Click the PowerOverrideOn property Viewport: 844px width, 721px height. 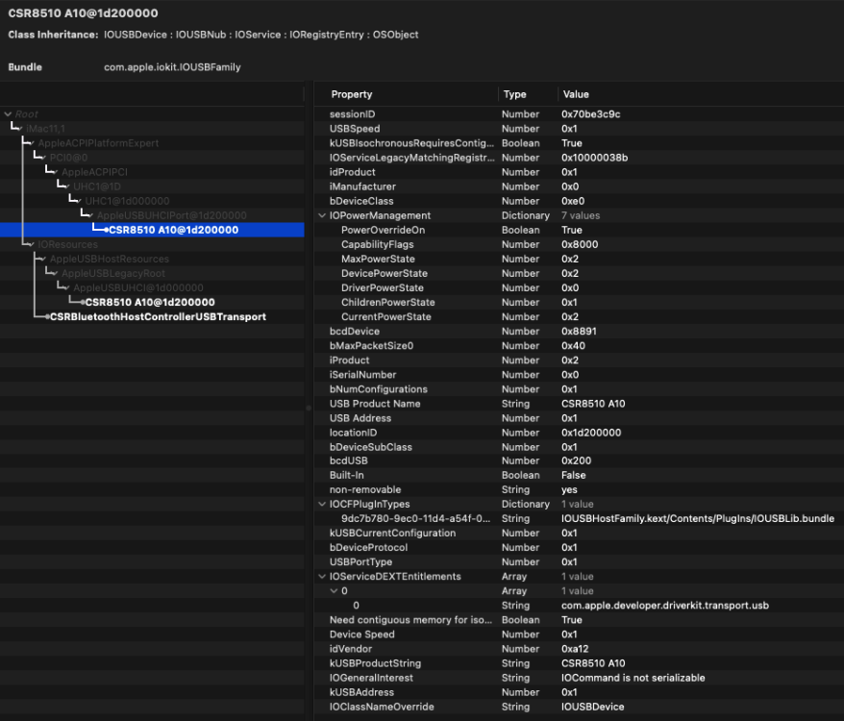(383, 230)
